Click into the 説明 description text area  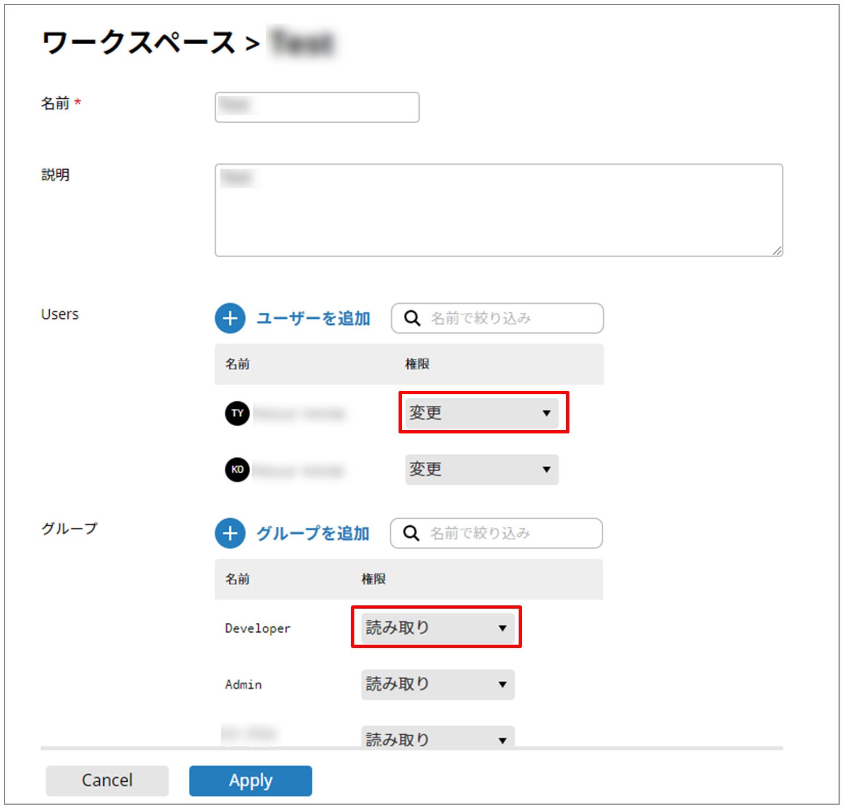tap(498, 210)
